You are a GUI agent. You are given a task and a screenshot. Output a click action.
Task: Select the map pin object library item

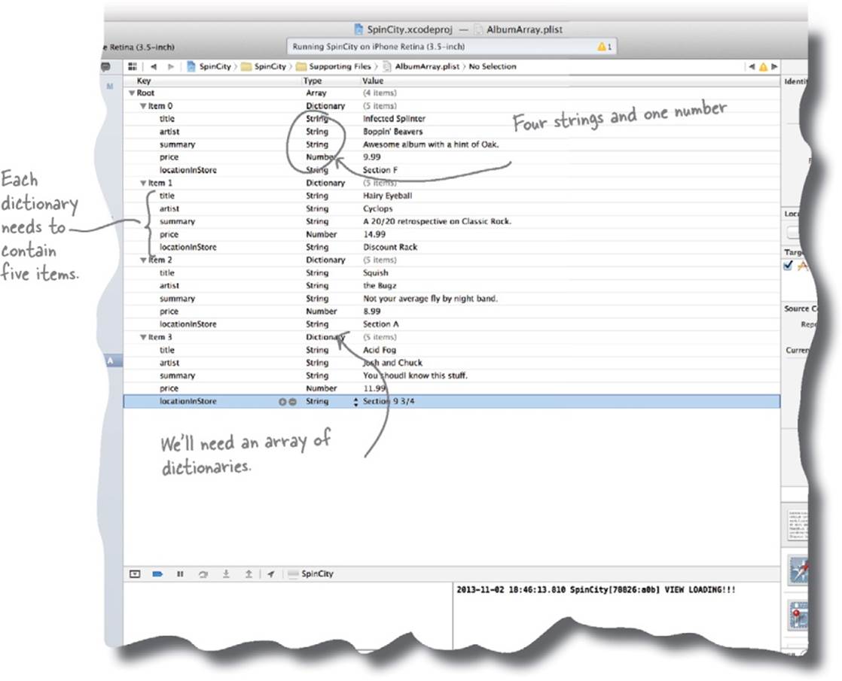pos(798,615)
